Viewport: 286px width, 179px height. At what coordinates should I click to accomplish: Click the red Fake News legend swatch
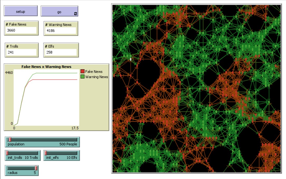pos(83,72)
